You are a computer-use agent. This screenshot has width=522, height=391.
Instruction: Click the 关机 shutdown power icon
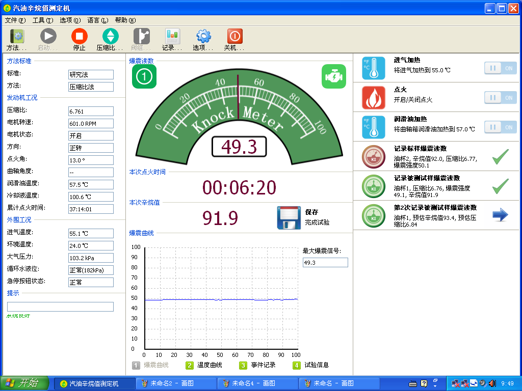click(x=234, y=36)
